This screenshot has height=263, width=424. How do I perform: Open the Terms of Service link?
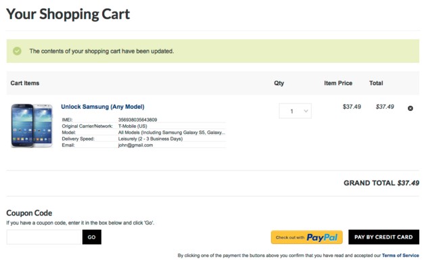pos(400,256)
